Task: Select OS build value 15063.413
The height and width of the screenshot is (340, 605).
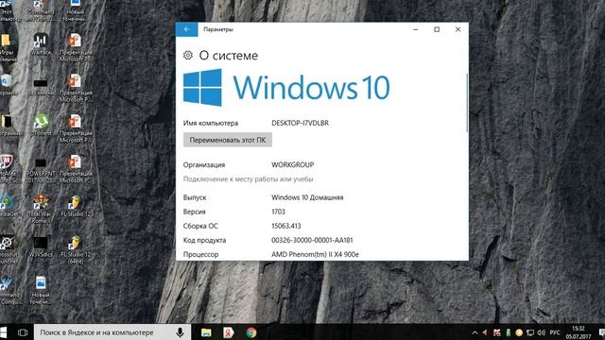Action: click(285, 226)
